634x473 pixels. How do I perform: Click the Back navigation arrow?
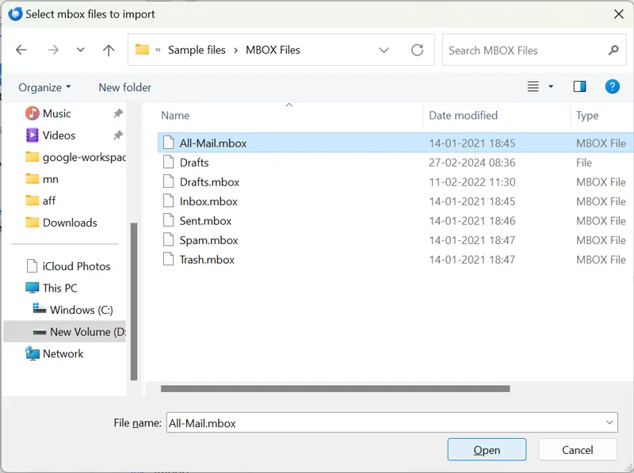click(21, 50)
